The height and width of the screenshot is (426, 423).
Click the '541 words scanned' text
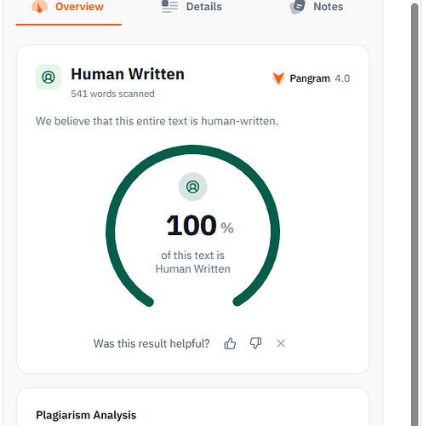tap(112, 94)
